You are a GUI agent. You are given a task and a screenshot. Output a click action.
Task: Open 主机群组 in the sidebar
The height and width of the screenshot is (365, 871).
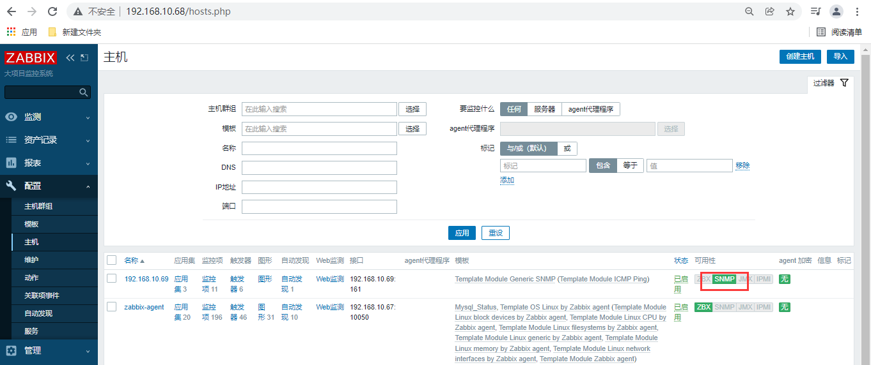38,206
